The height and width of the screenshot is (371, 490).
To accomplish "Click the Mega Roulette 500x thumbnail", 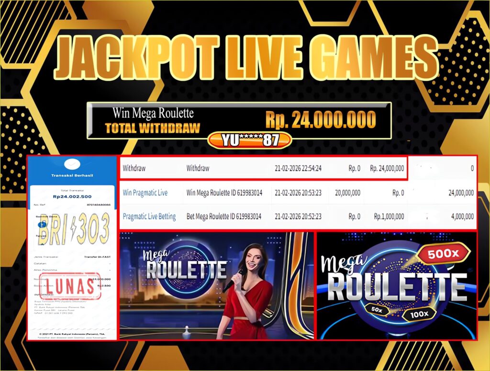I will [397, 286].
